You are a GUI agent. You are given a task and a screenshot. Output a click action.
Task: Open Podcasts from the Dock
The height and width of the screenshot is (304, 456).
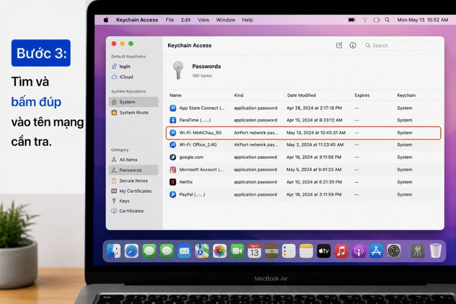coord(359,251)
